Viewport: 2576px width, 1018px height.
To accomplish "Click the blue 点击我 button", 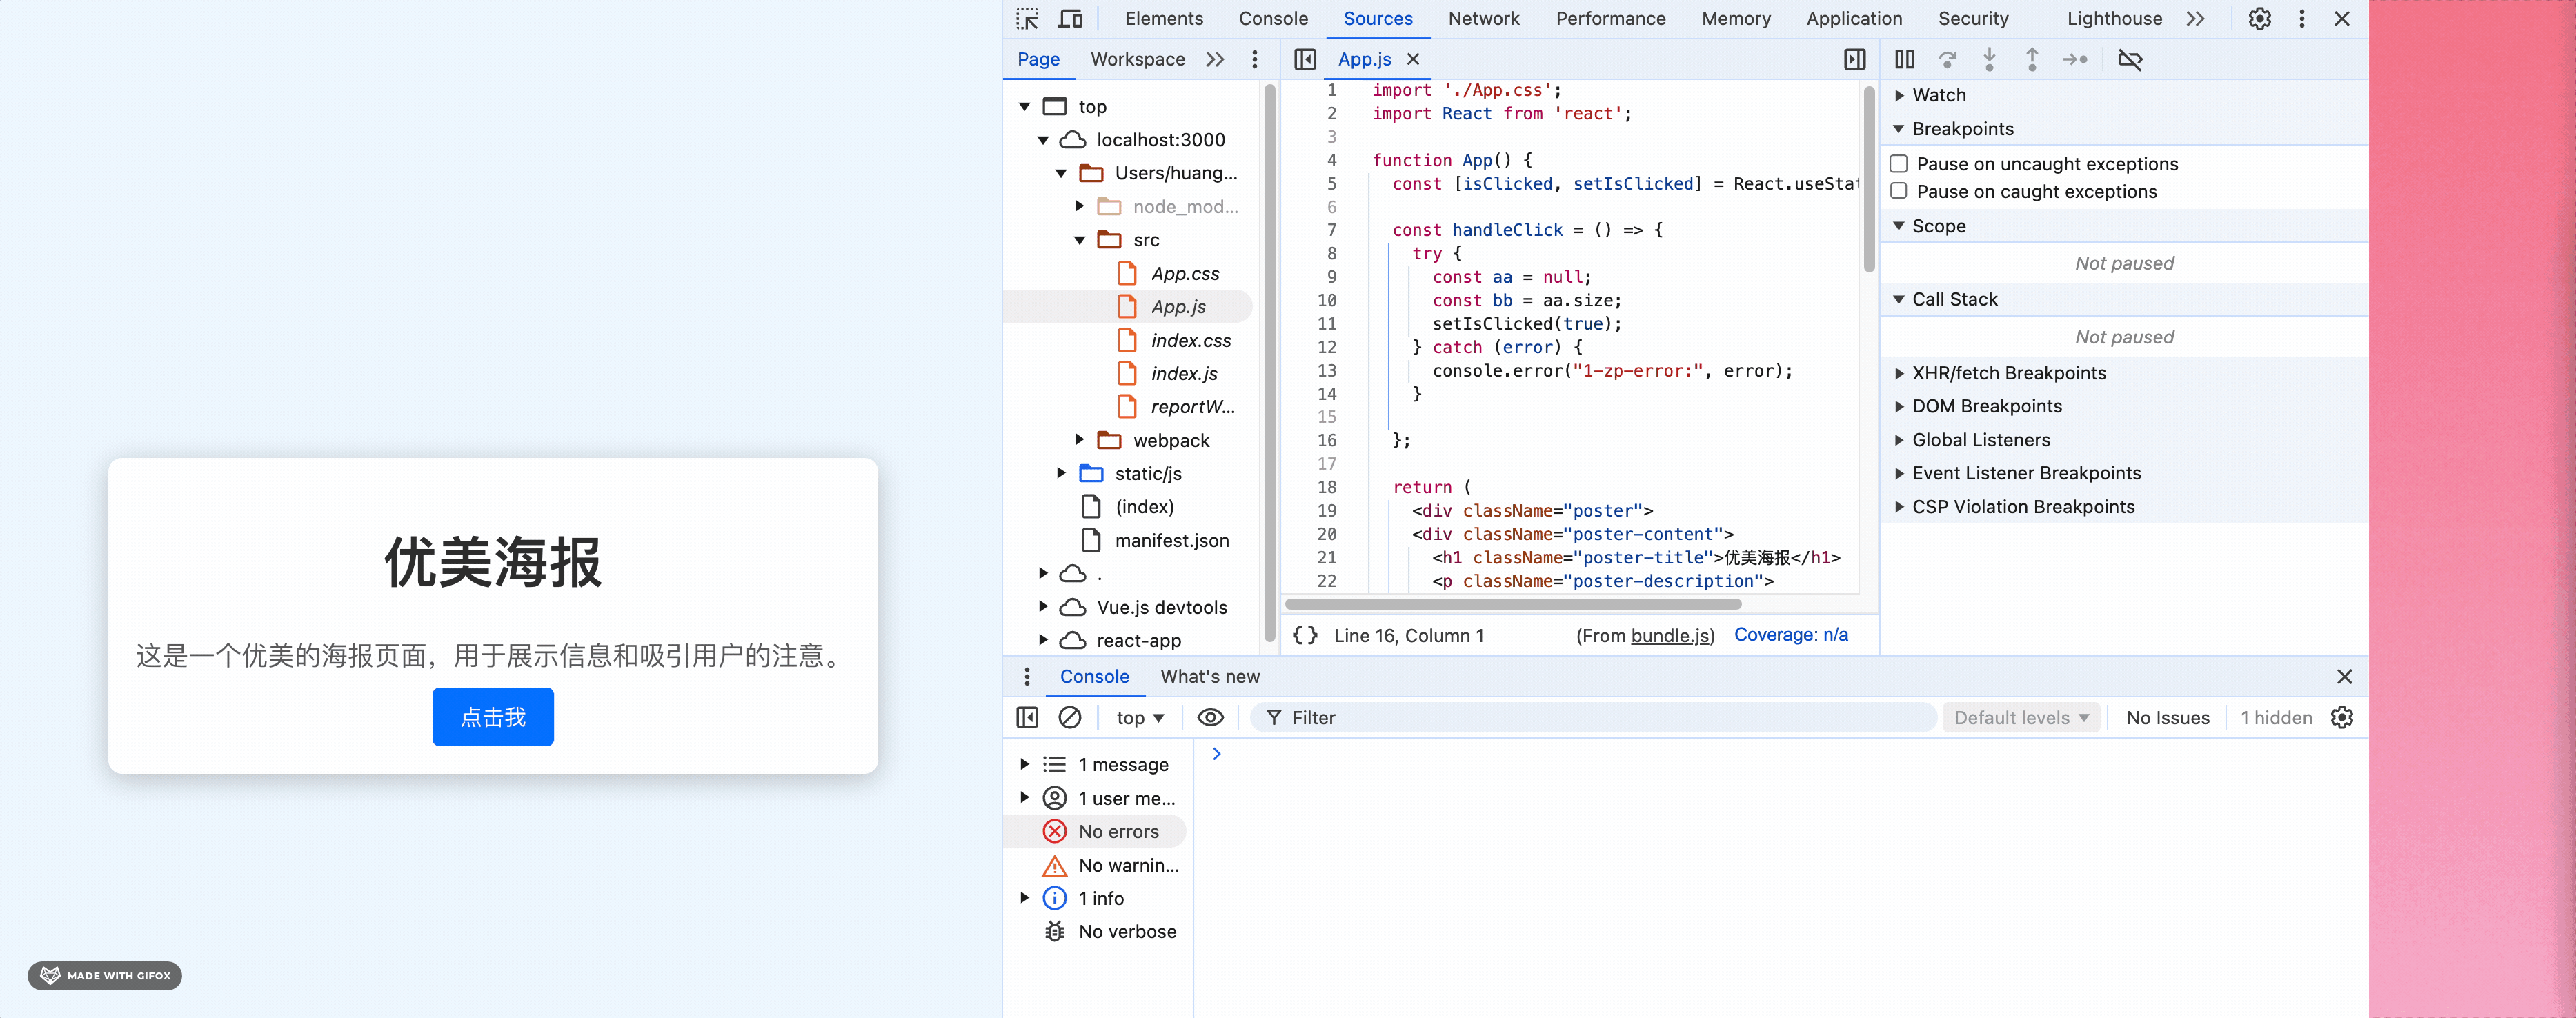I will (492, 717).
